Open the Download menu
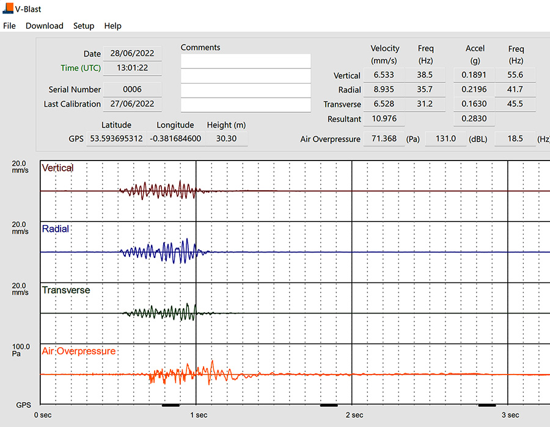The width and height of the screenshot is (550, 427). tap(44, 26)
